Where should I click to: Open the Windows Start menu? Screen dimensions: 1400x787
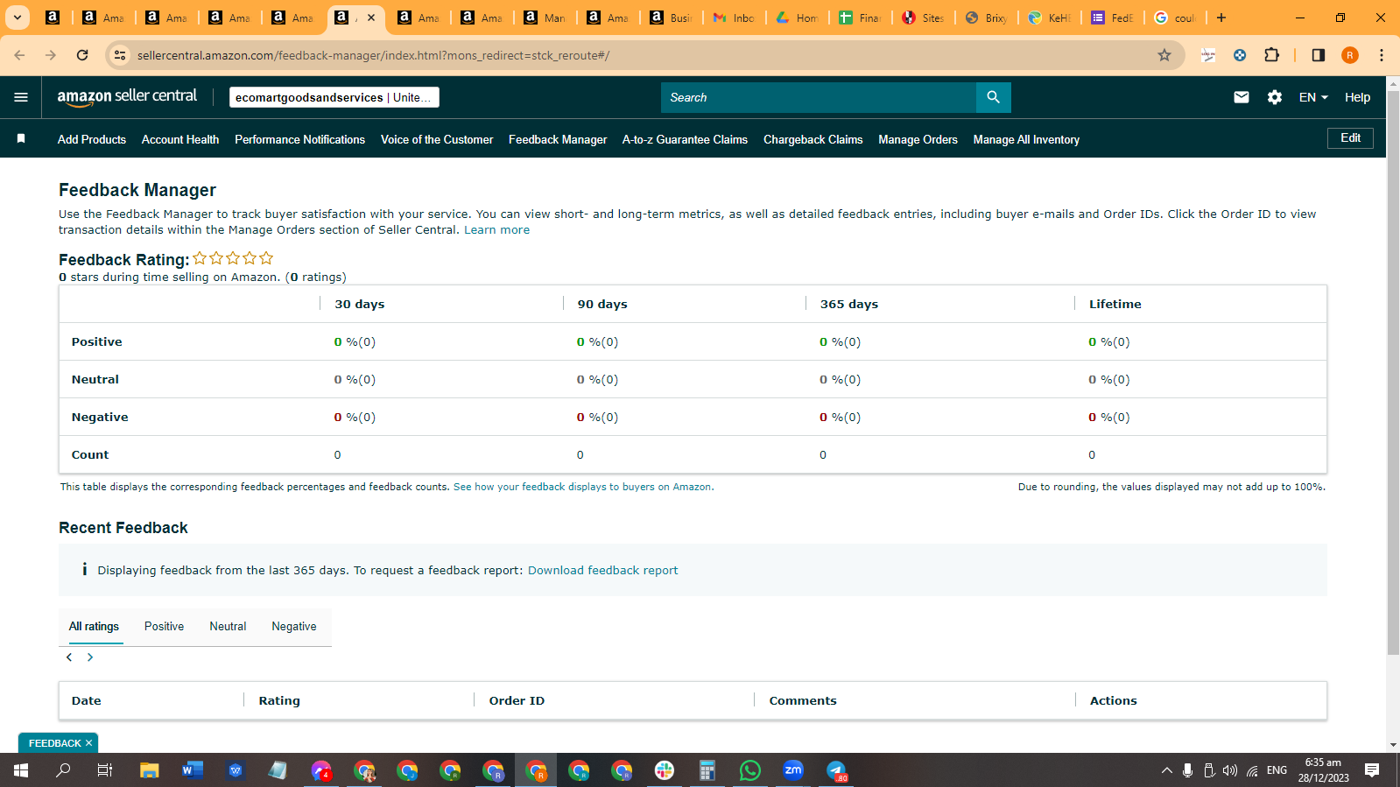pyautogui.click(x=21, y=770)
